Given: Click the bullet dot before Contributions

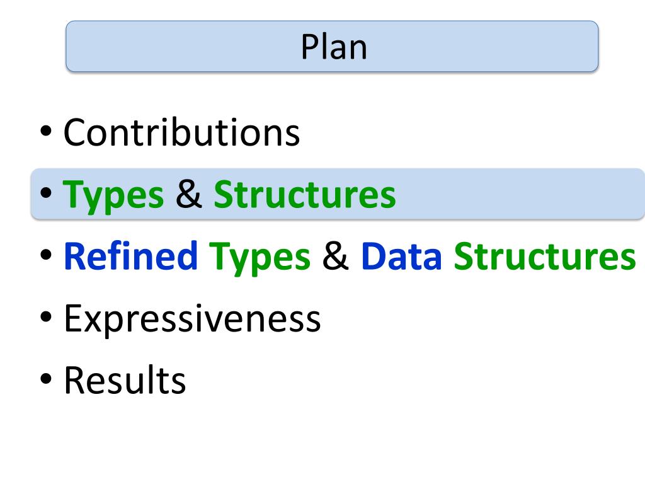Looking at the screenshot, I should [x=46, y=130].
